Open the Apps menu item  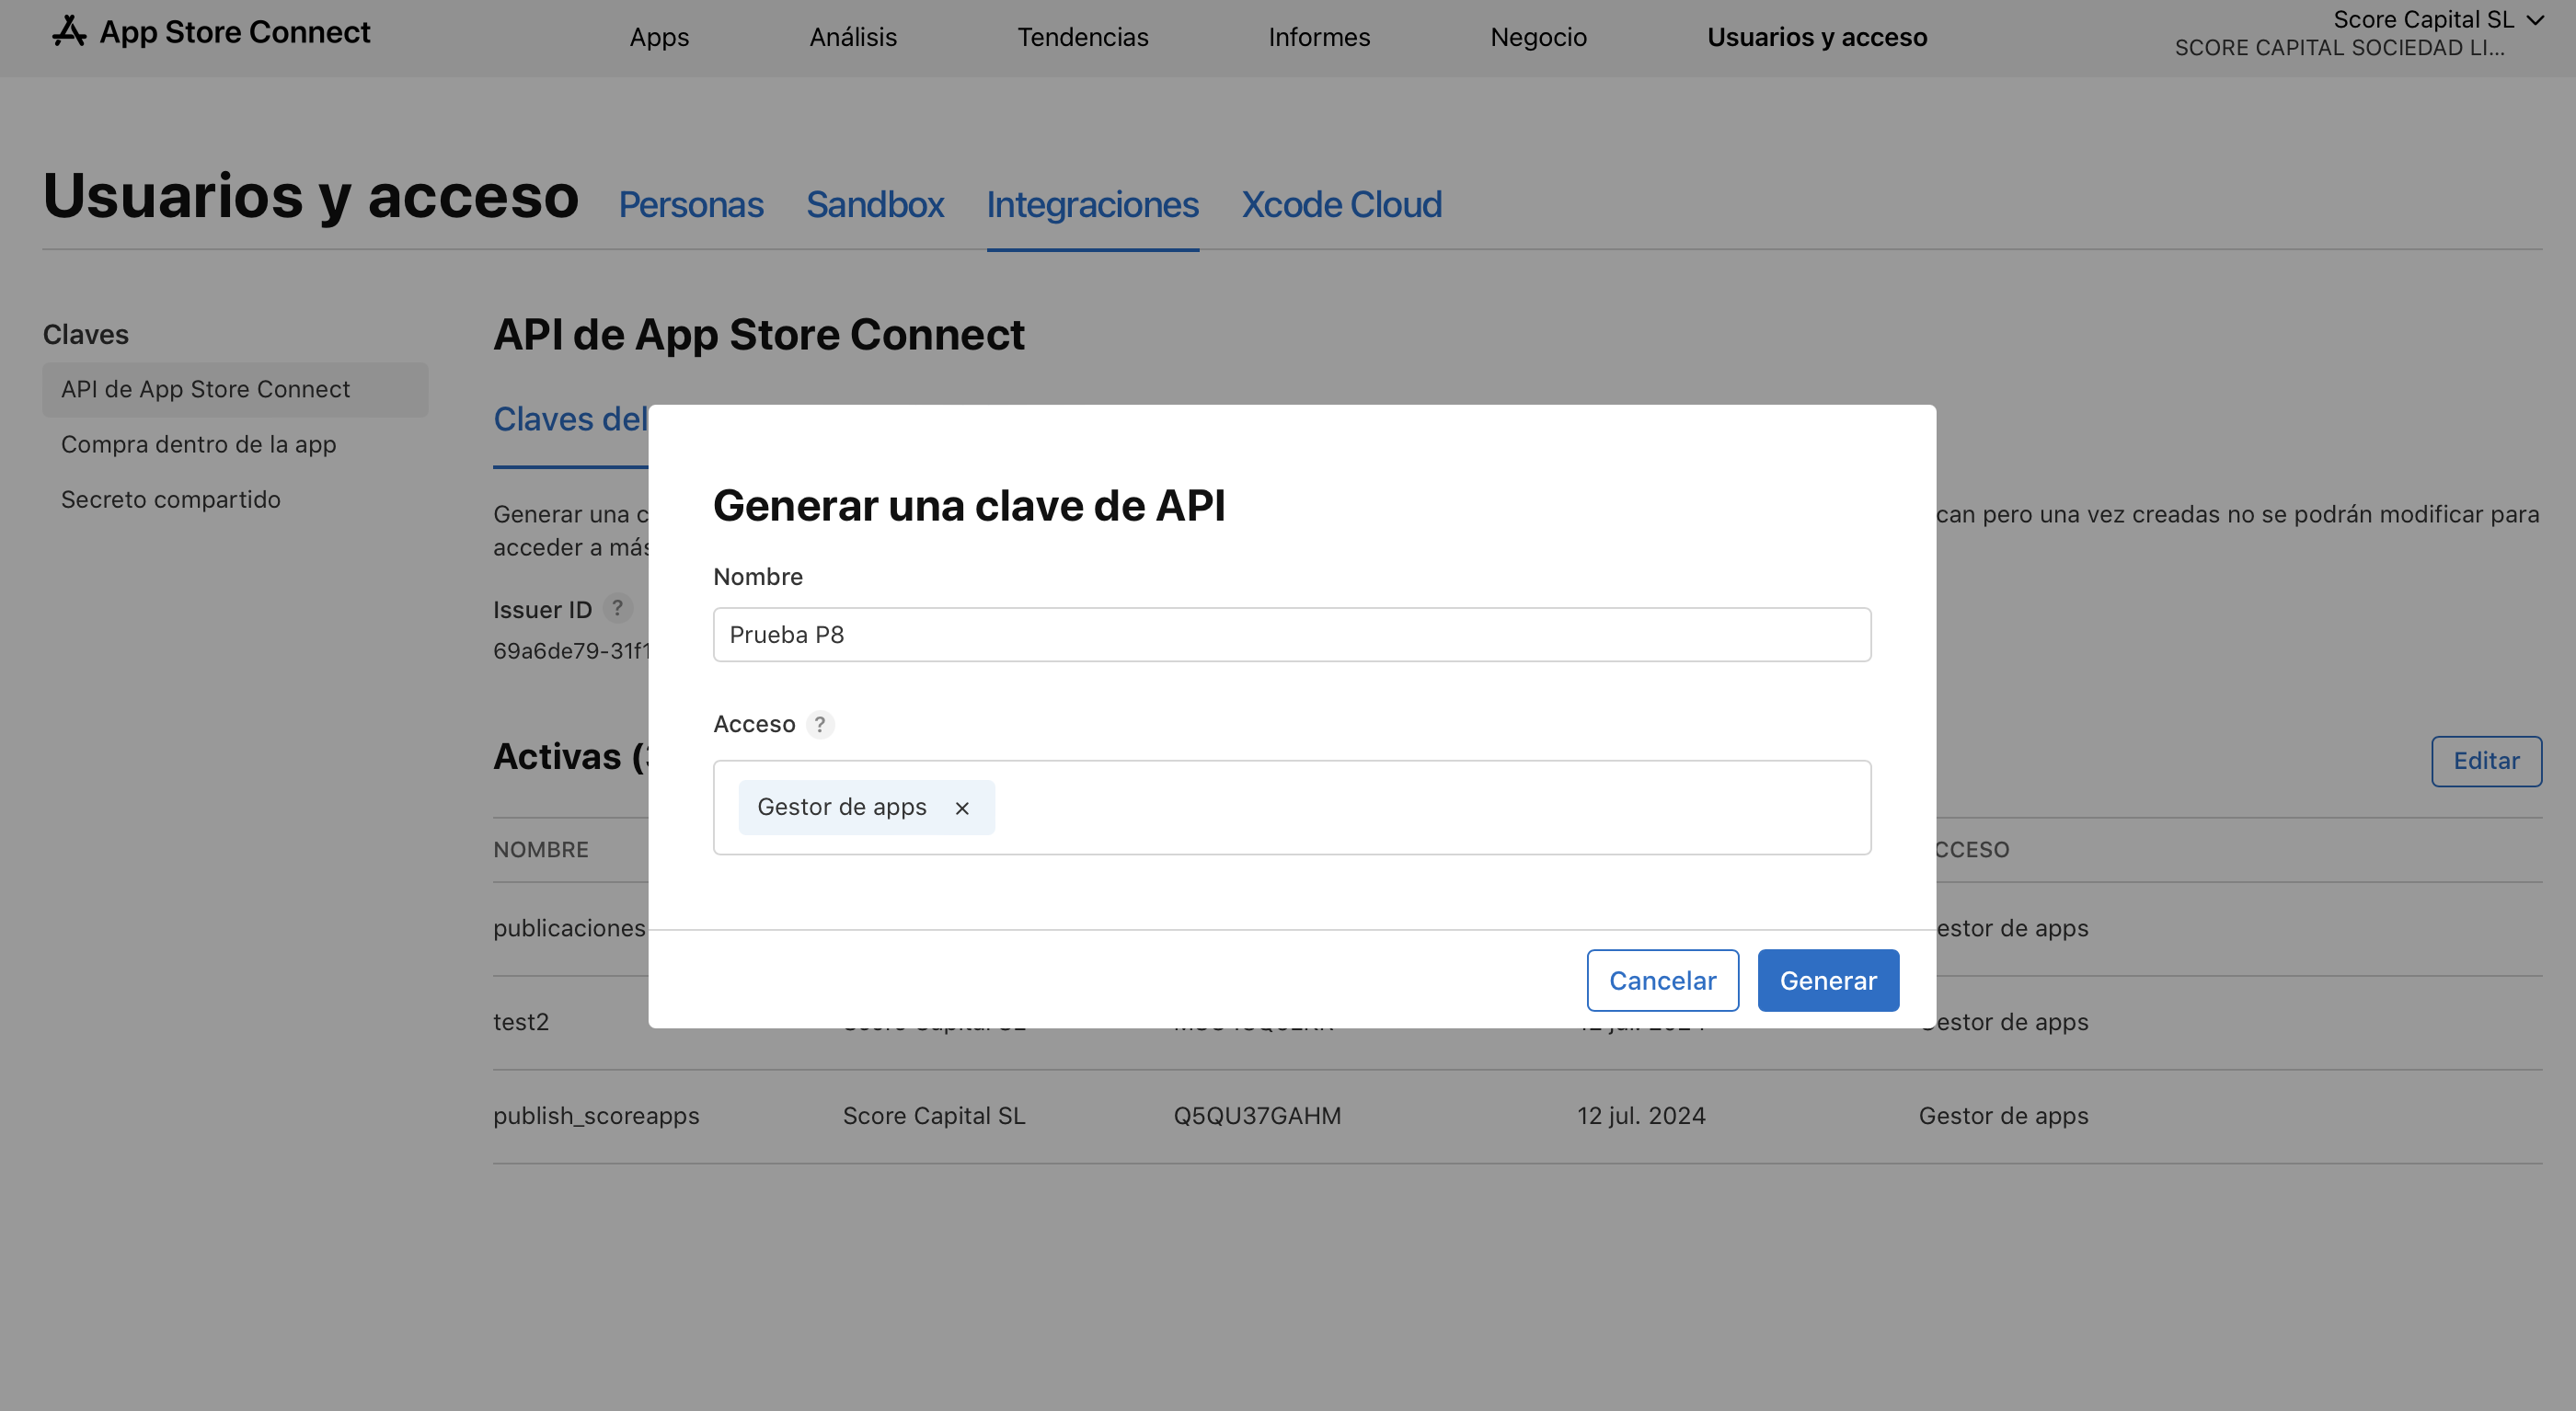point(659,37)
